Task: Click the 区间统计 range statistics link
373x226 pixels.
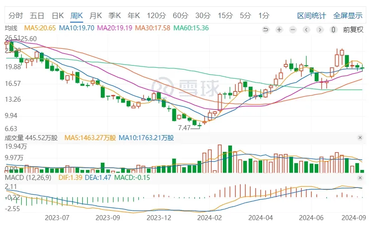Action: click(x=312, y=15)
